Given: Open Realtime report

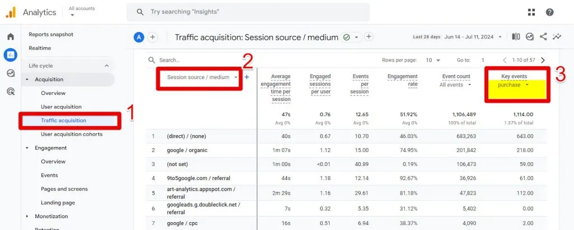Looking at the screenshot, I should 40,48.
